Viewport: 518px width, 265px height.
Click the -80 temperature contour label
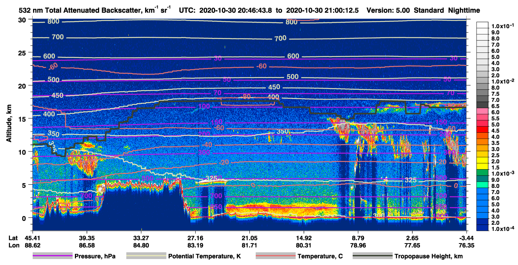(246, 97)
